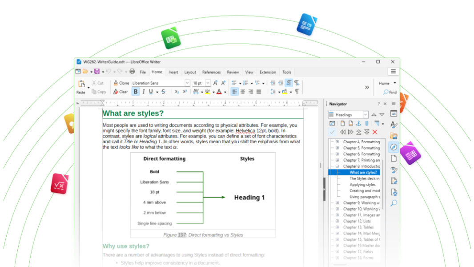The width and height of the screenshot is (474, 267).
Task: Open the font name dropdown
Action: [x=187, y=83]
